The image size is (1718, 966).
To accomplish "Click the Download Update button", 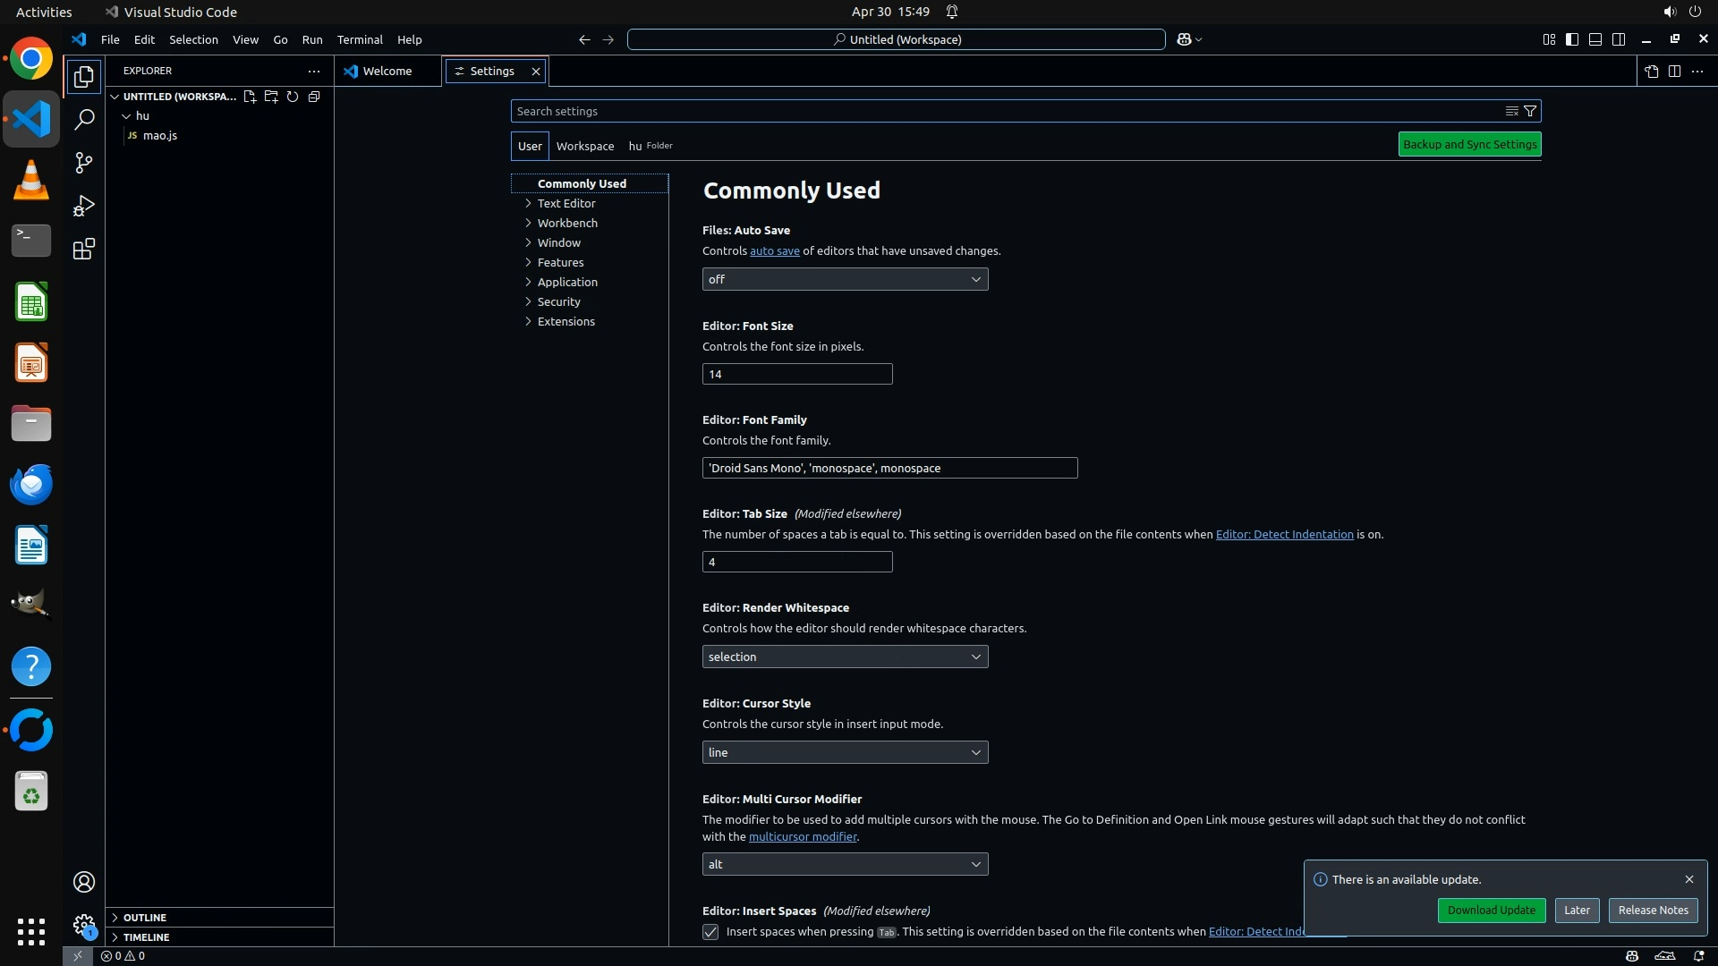I will (1491, 910).
